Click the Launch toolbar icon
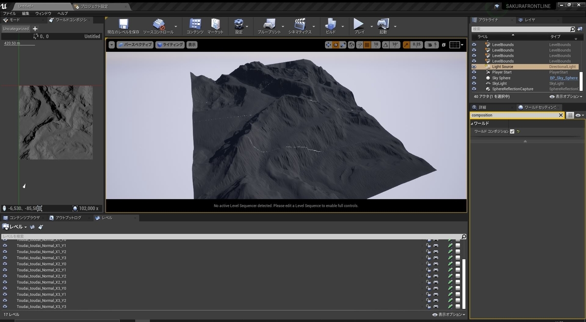The image size is (586, 322). (x=383, y=24)
